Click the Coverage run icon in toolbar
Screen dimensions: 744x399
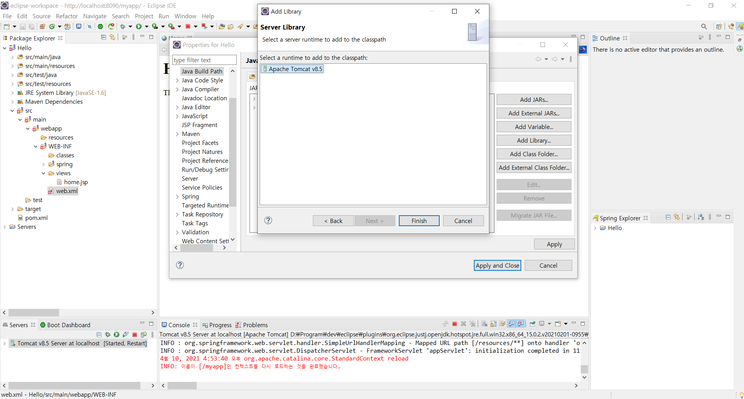point(155,26)
